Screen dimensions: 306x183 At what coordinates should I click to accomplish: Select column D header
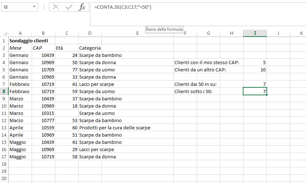[90, 33]
